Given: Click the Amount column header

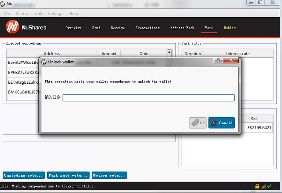Looking at the screenshot, I should 109,54.
